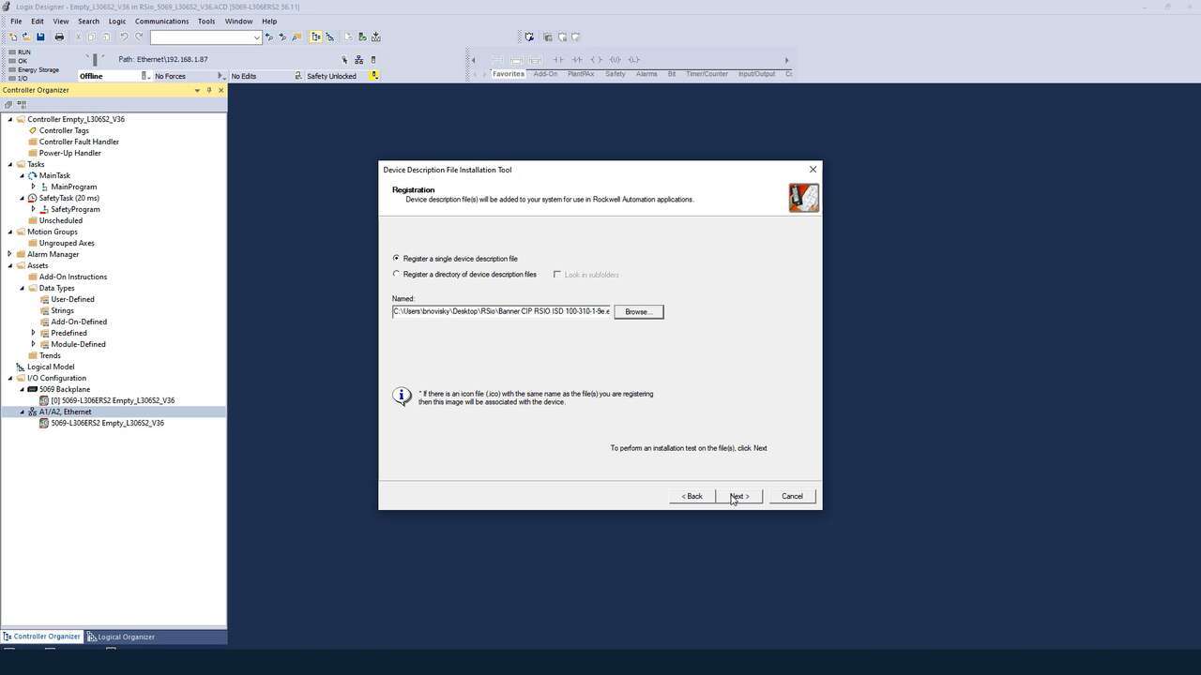This screenshot has height=675, width=1201.
Task: Click the Browse button for the file path
Action: point(638,311)
